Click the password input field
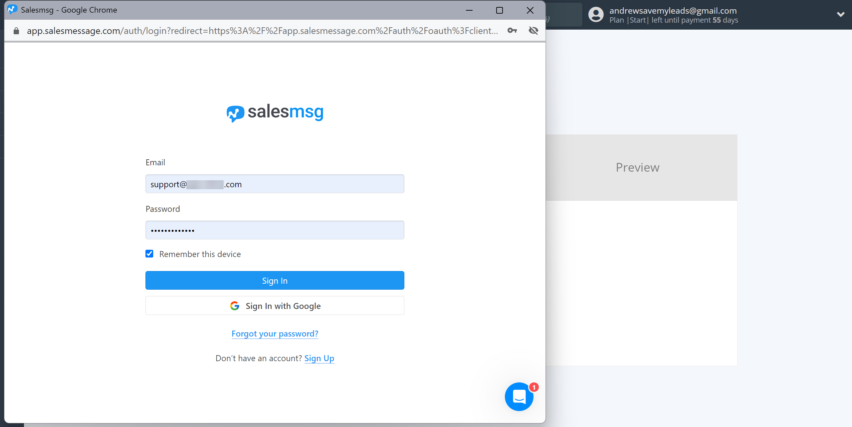The width and height of the screenshot is (852, 427). [x=275, y=230]
